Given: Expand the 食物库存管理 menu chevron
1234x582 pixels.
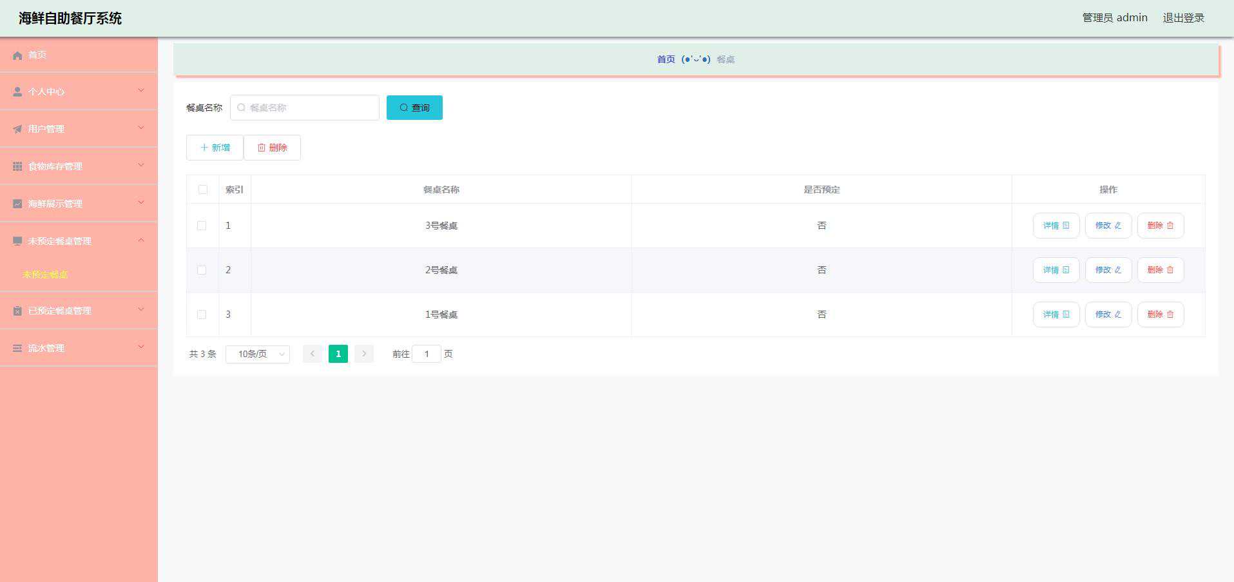Looking at the screenshot, I should tap(141, 166).
